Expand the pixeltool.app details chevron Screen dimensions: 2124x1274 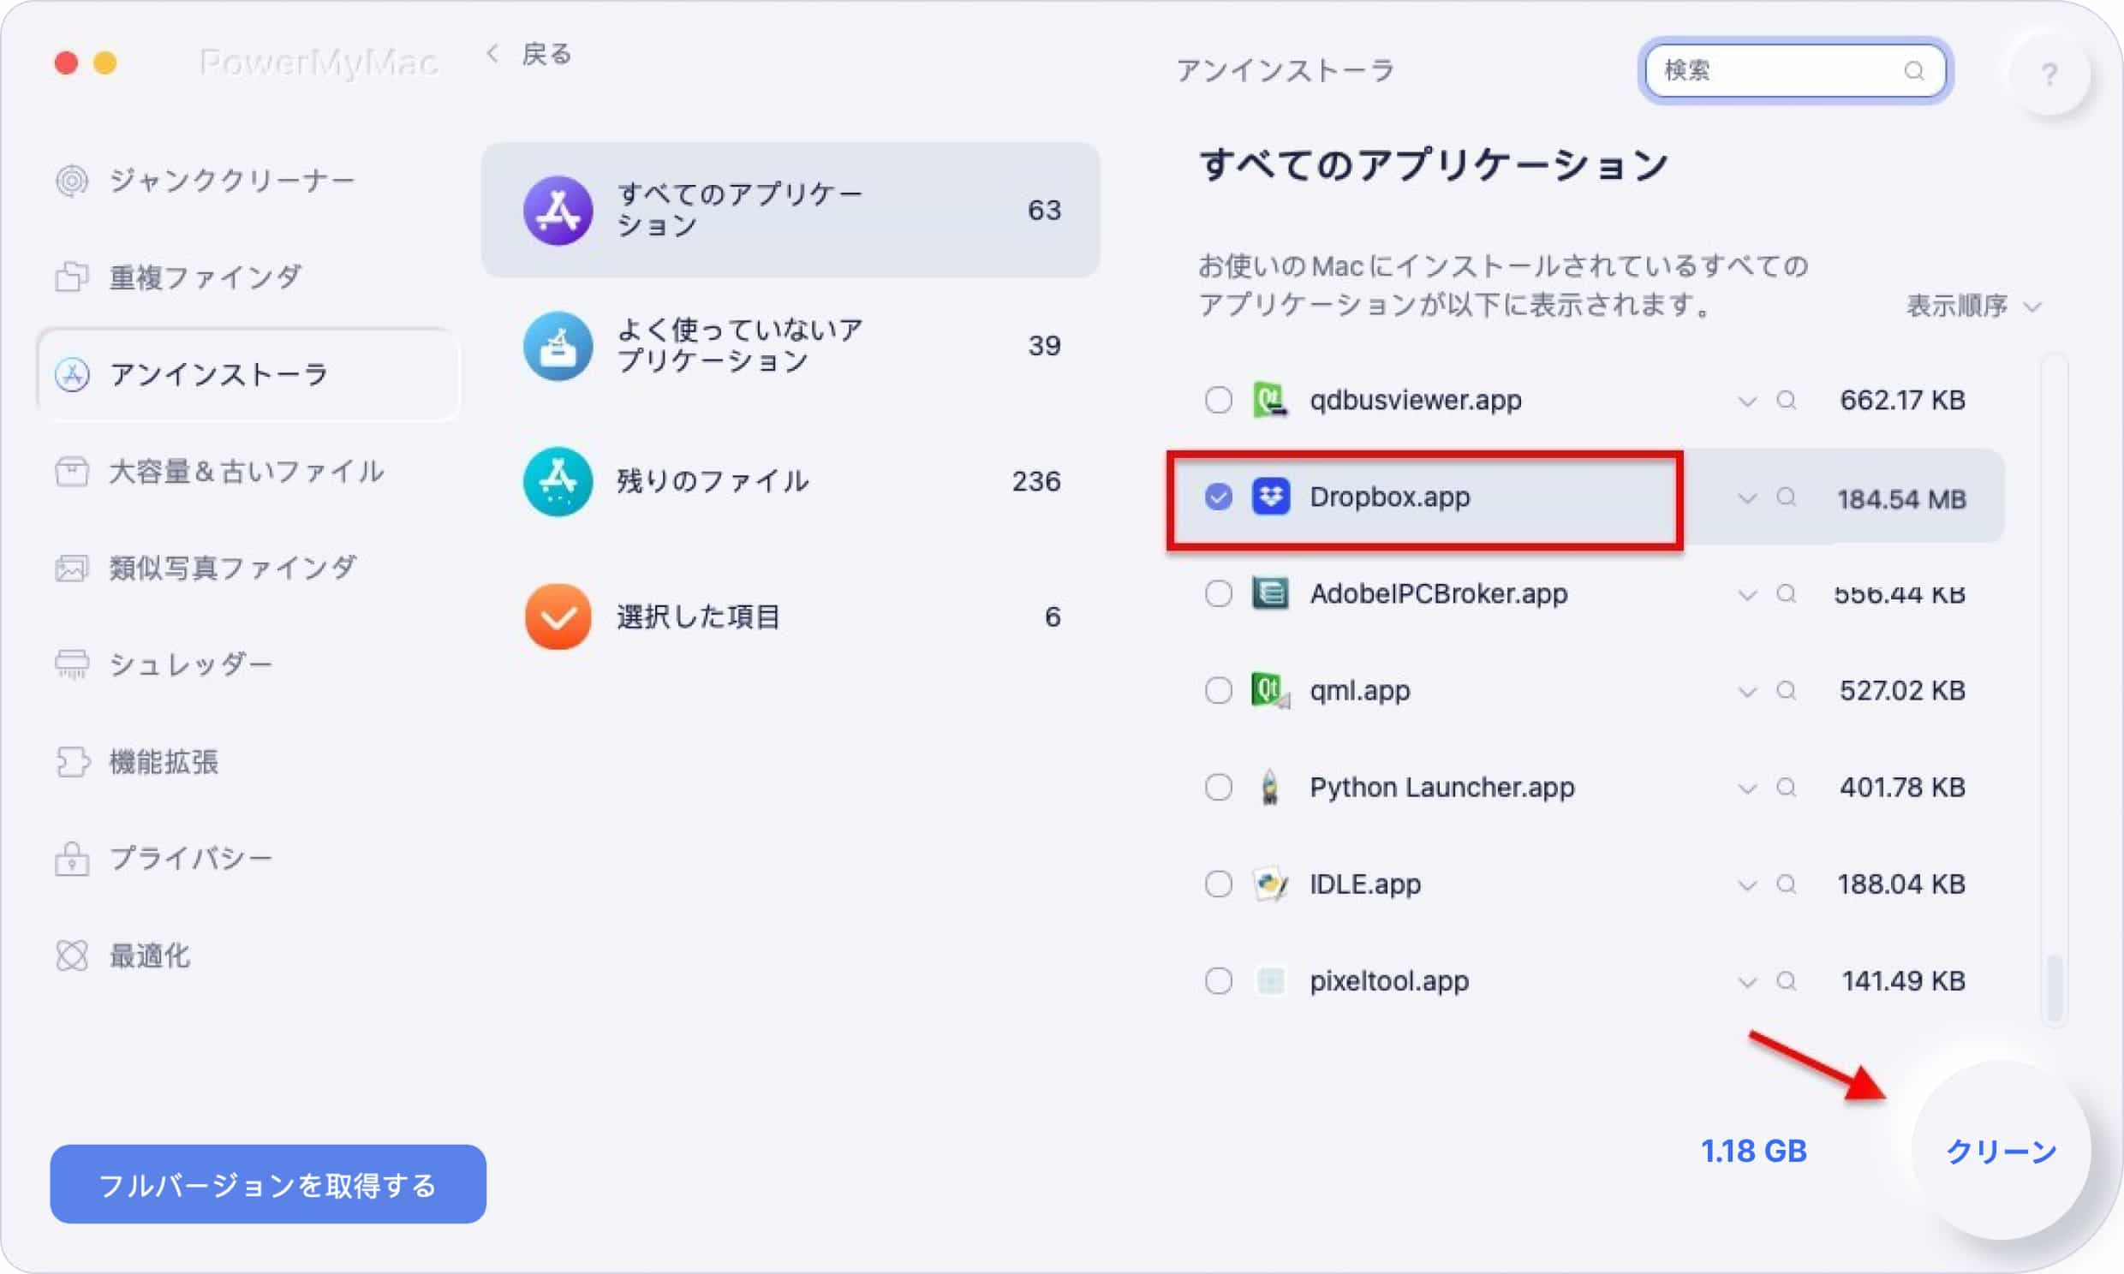1746,983
